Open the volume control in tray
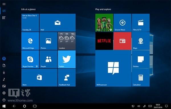 pyautogui.click(x=139, y=106)
